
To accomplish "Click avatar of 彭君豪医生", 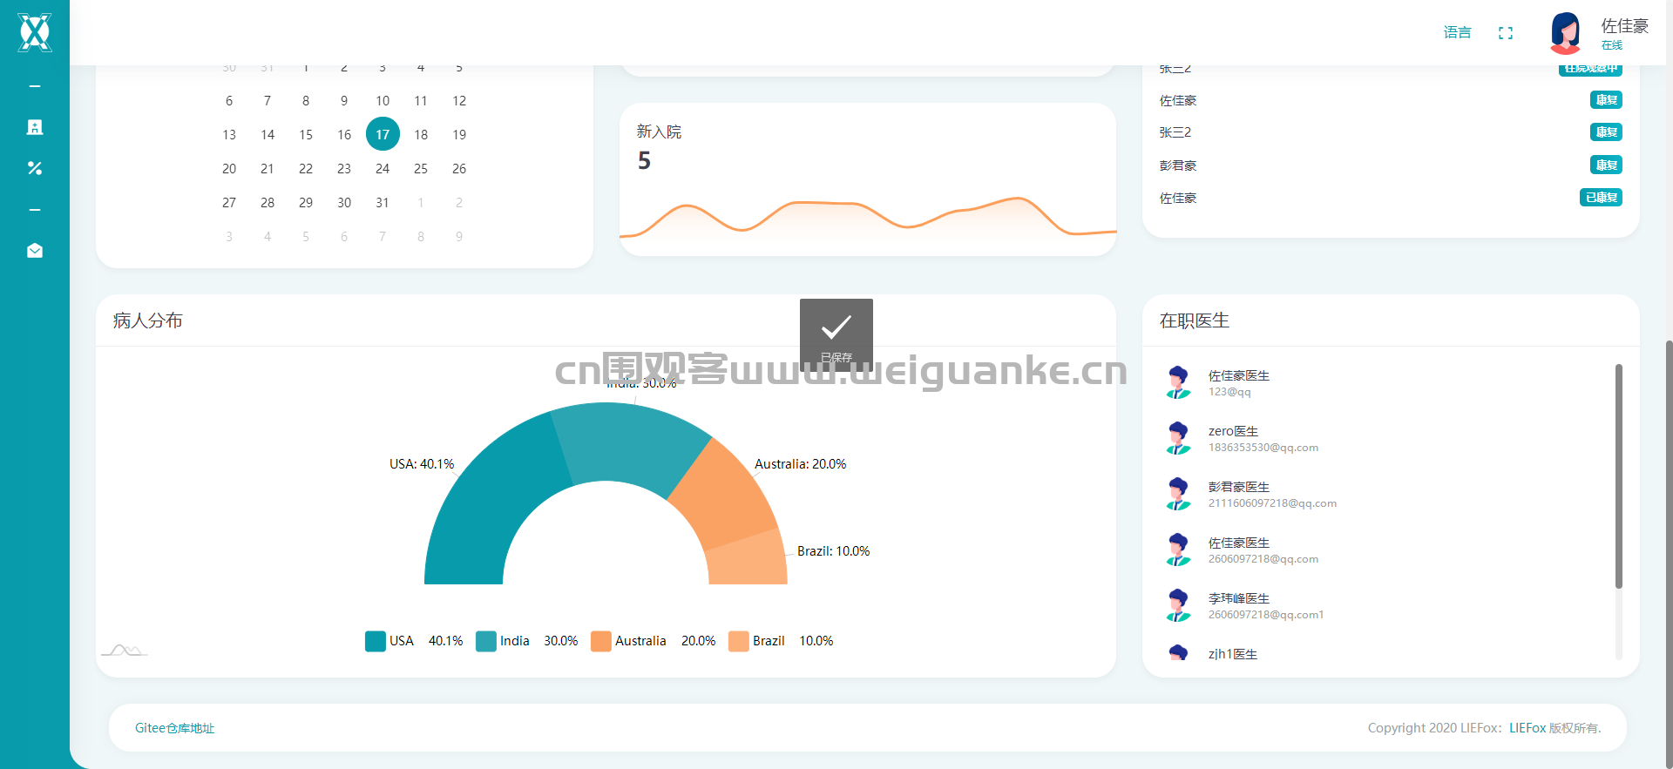I will click(x=1178, y=494).
